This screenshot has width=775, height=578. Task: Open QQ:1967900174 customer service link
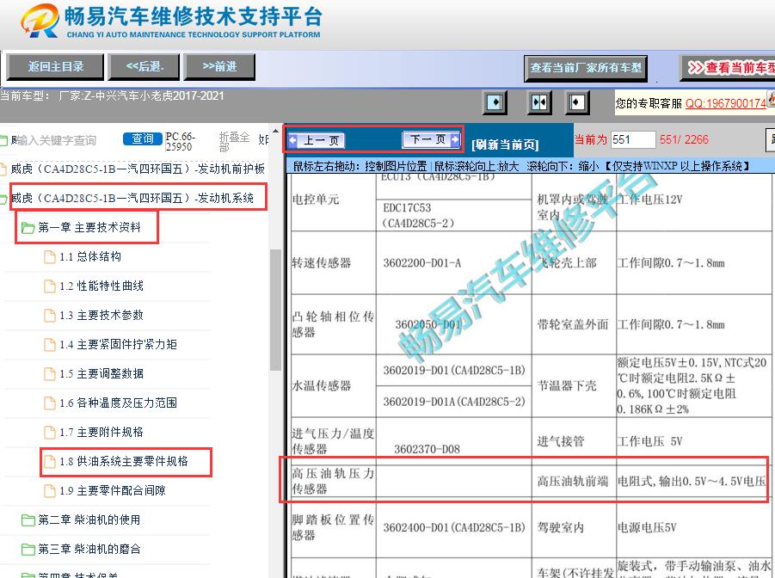726,103
